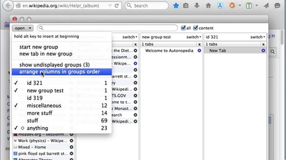Go to home page icon
The height and width of the screenshot is (160, 286).
(208, 6)
